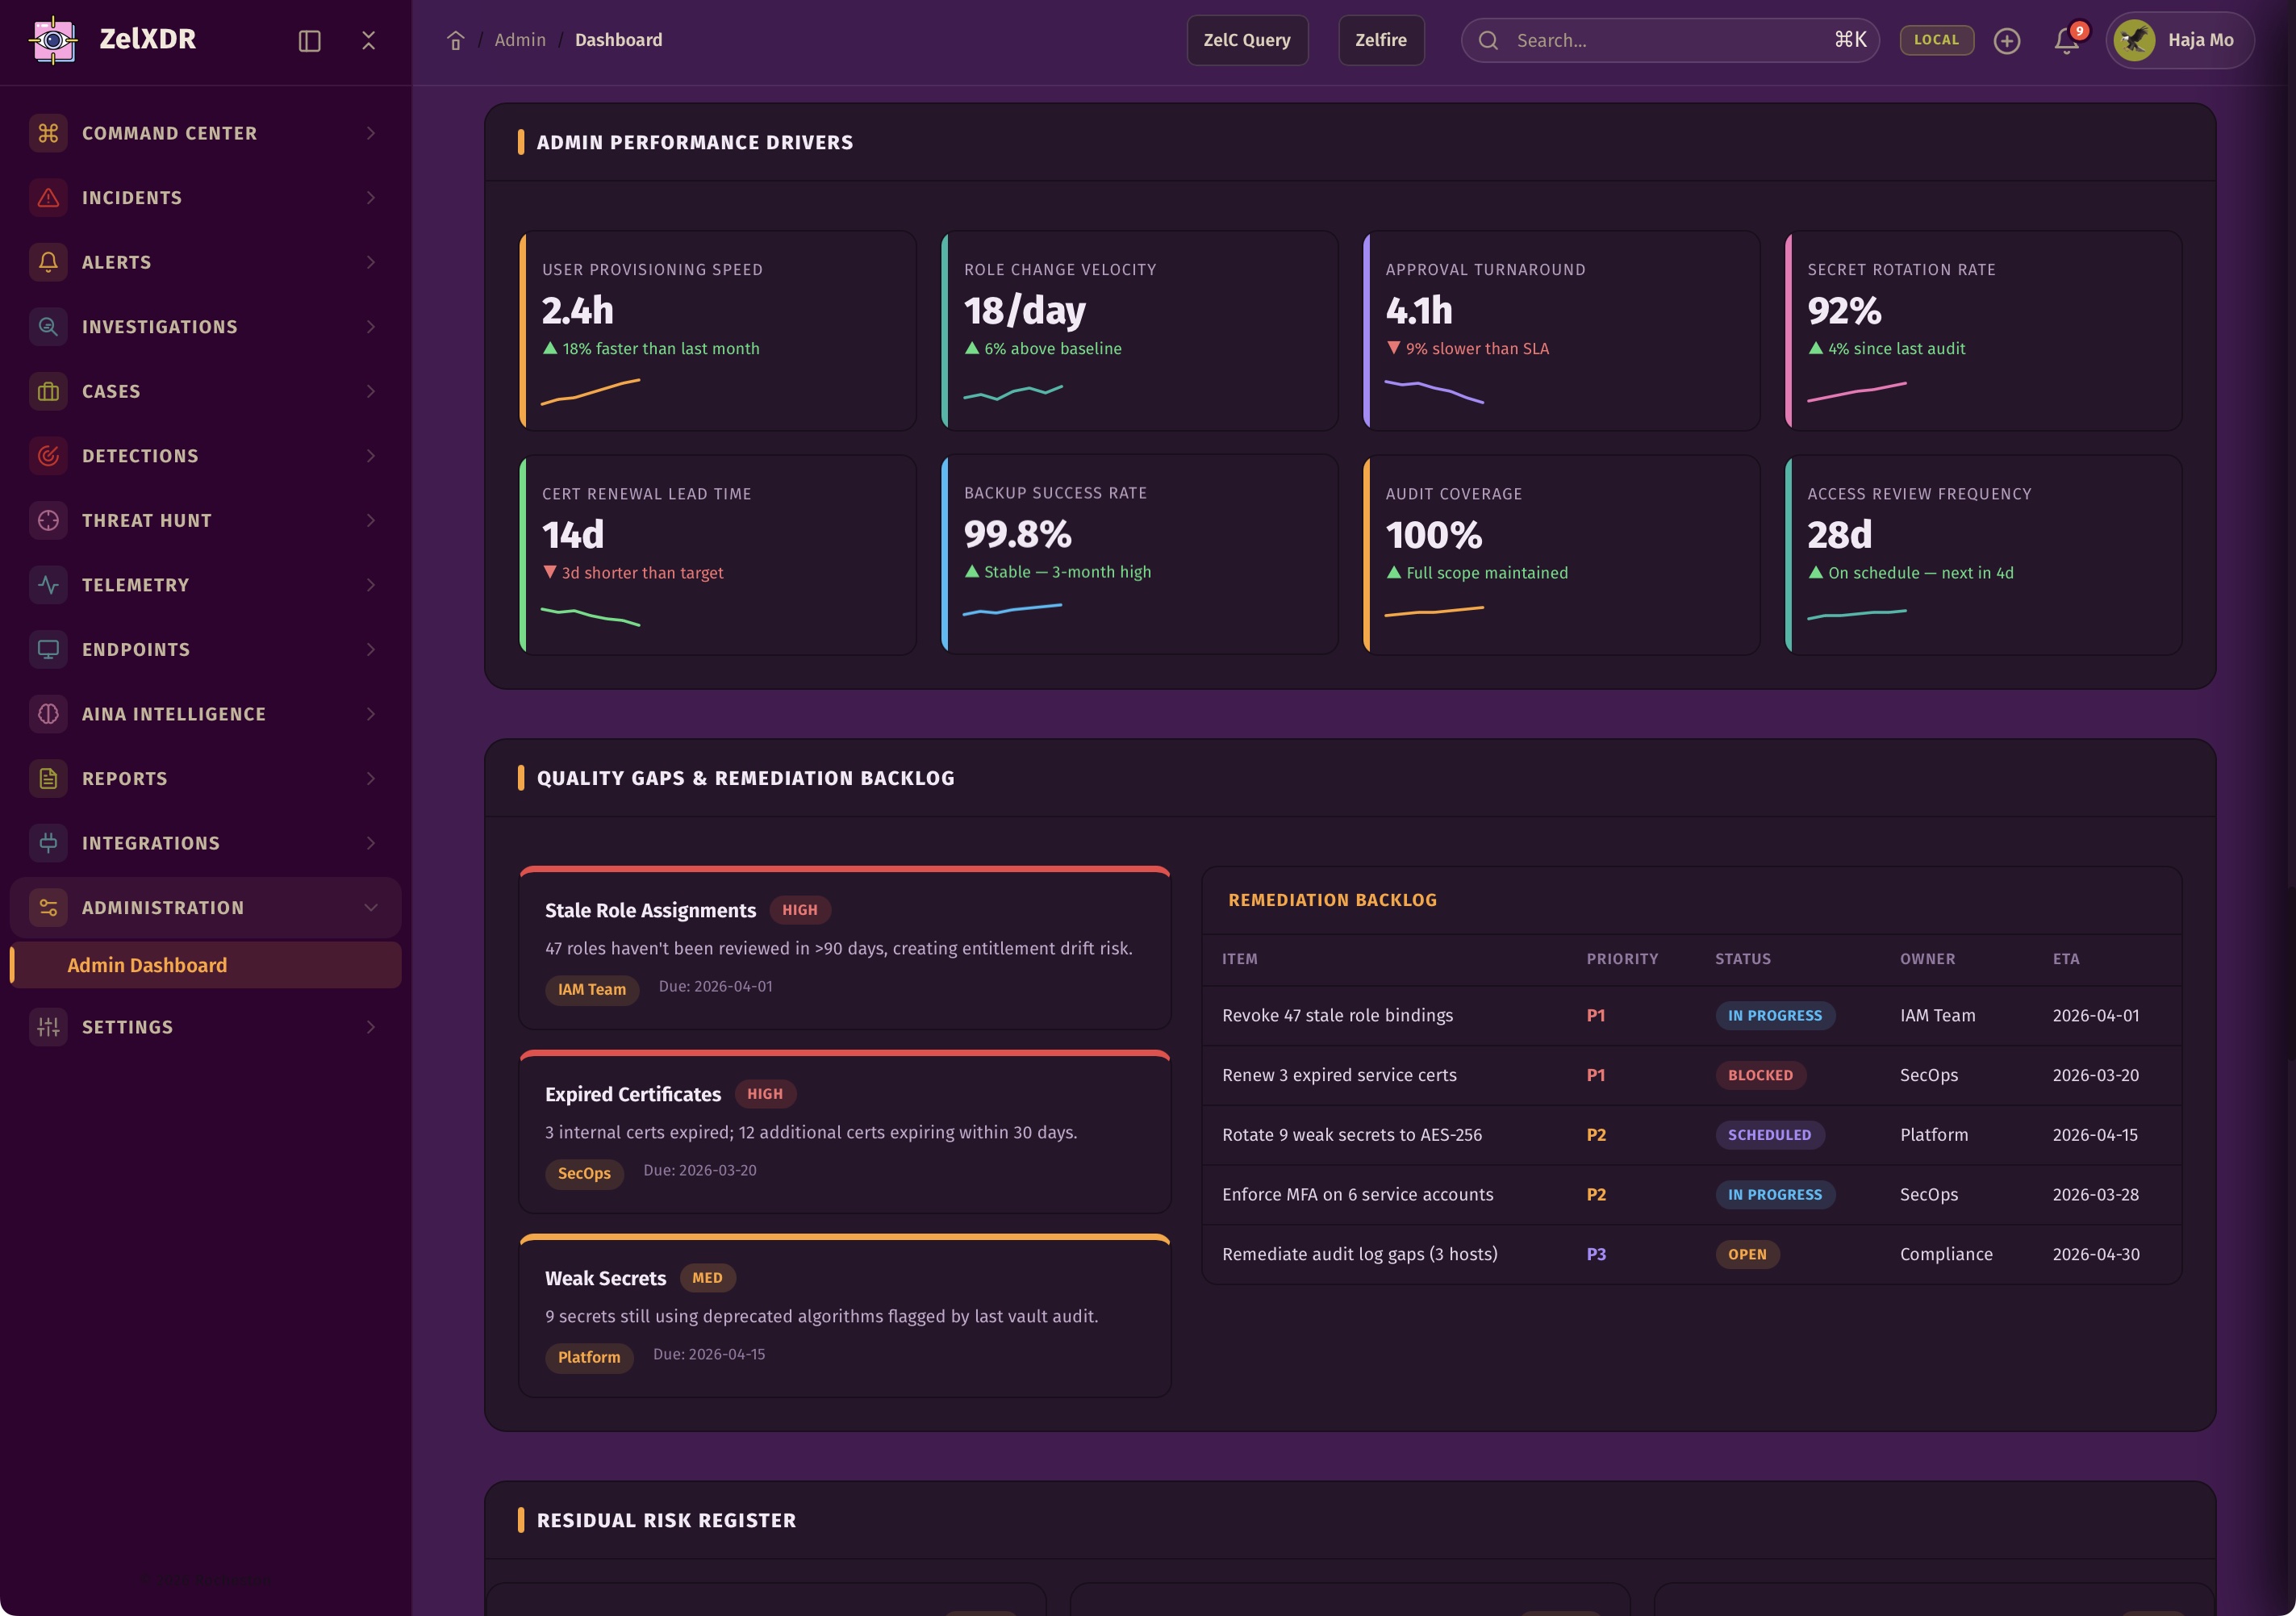Click the Threat Hunt crosshair icon

48,521
